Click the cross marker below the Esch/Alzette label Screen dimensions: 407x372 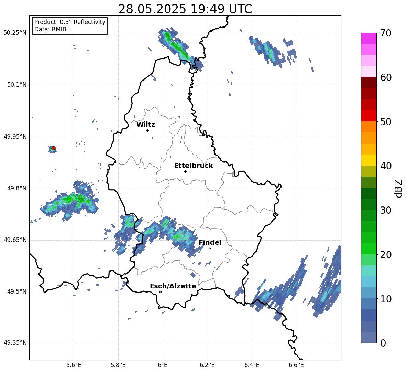[161, 292]
